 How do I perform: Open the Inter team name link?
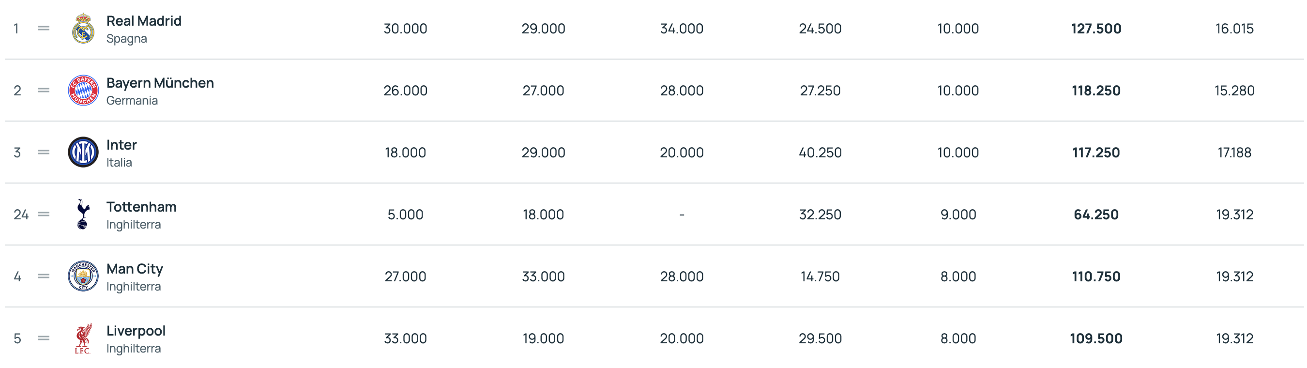[x=122, y=145]
